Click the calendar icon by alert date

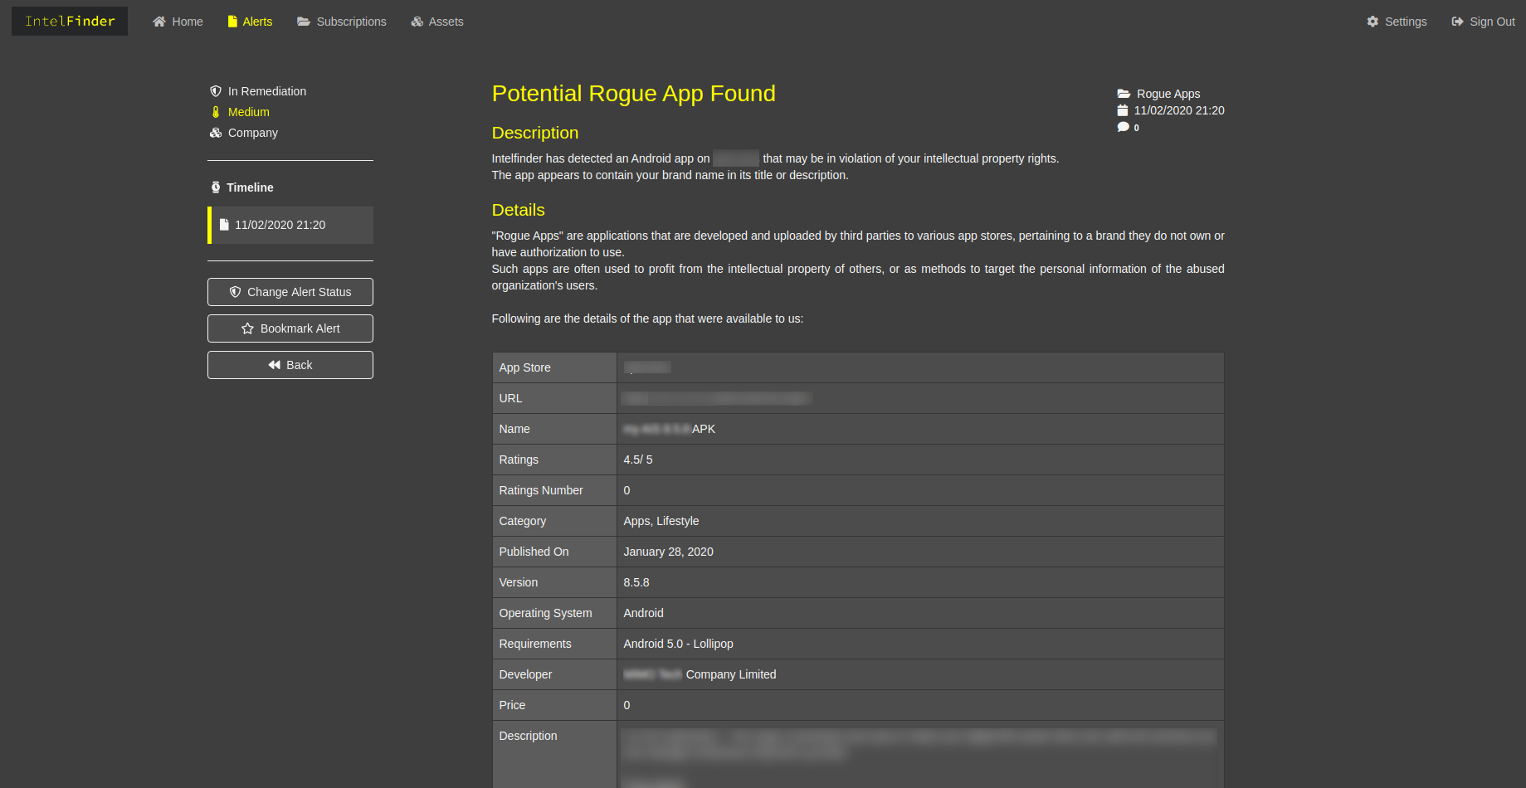1123,110
